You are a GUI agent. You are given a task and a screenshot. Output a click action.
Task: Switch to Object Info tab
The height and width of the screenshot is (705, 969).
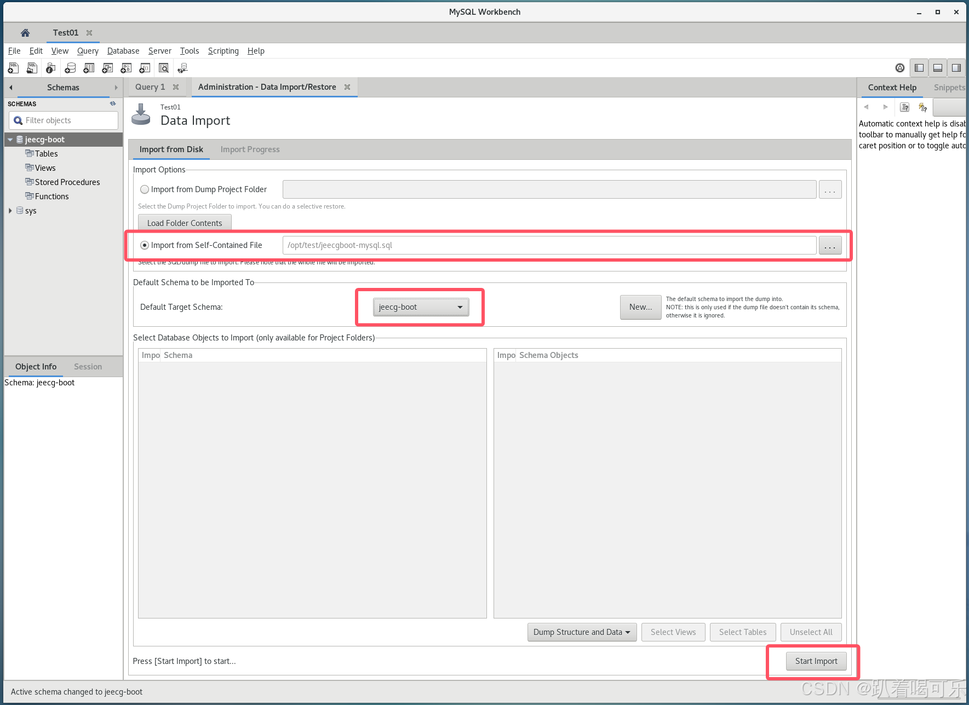click(x=36, y=367)
